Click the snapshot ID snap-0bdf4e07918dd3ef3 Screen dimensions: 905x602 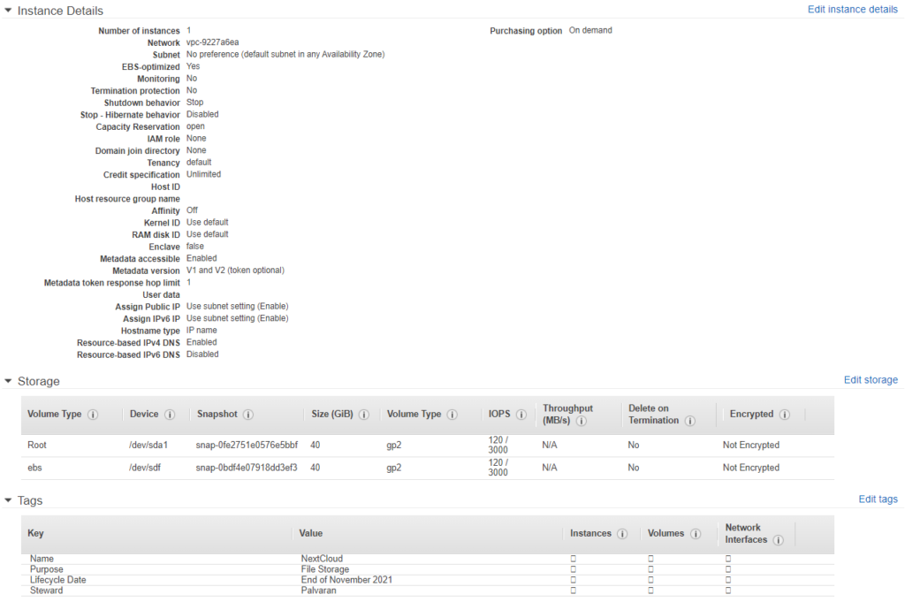(x=247, y=468)
